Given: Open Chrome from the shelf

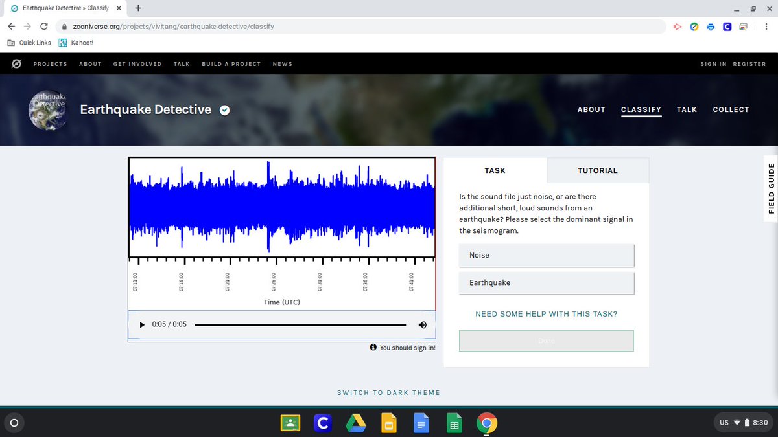Looking at the screenshot, I should click(487, 423).
